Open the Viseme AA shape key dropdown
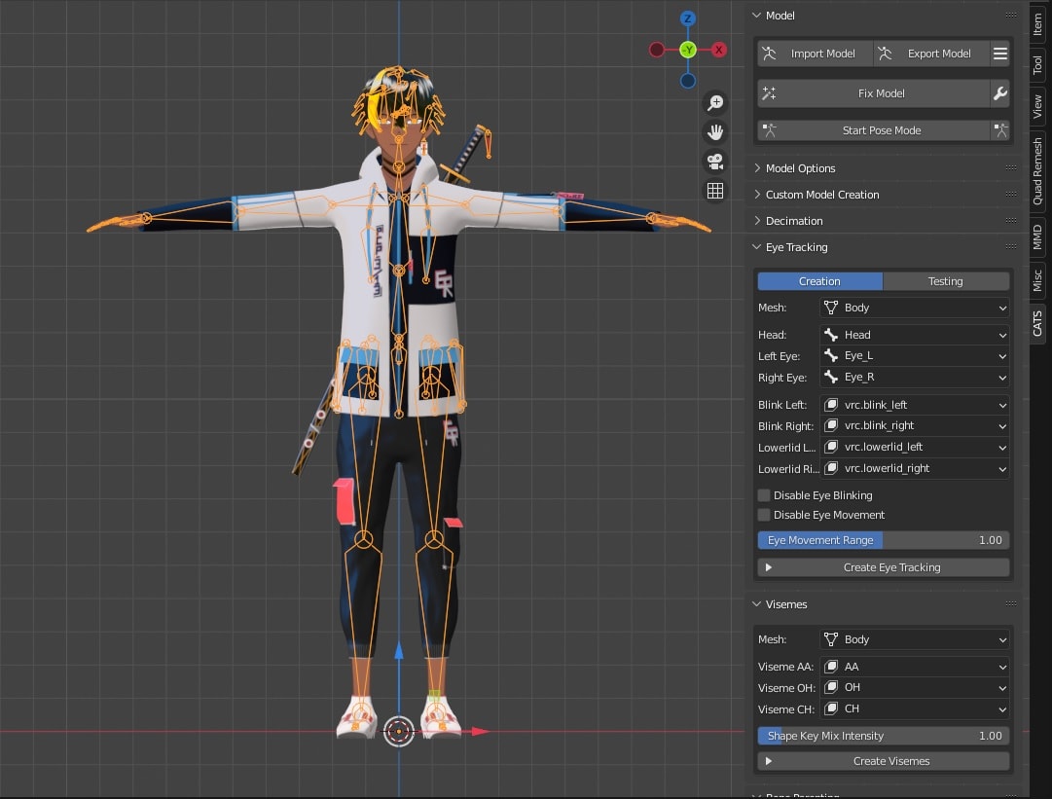Image resolution: width=1052 pixels, height=799 pixels. 914,667
